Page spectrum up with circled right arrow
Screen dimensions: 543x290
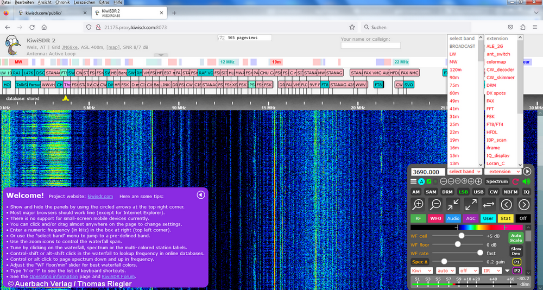coord(524,204)
